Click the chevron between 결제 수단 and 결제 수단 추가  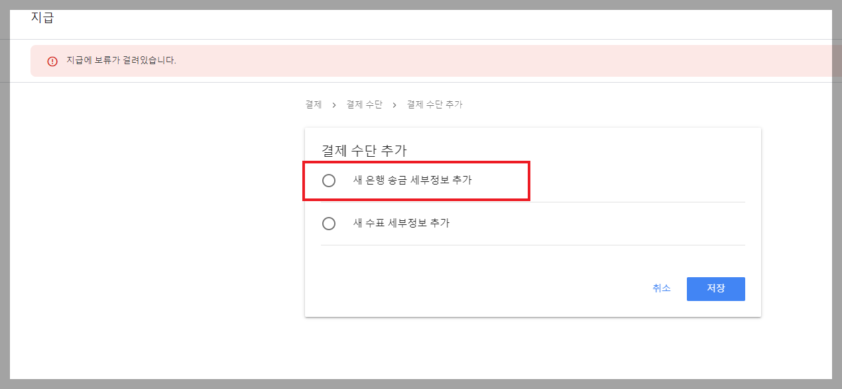[394, 104]
